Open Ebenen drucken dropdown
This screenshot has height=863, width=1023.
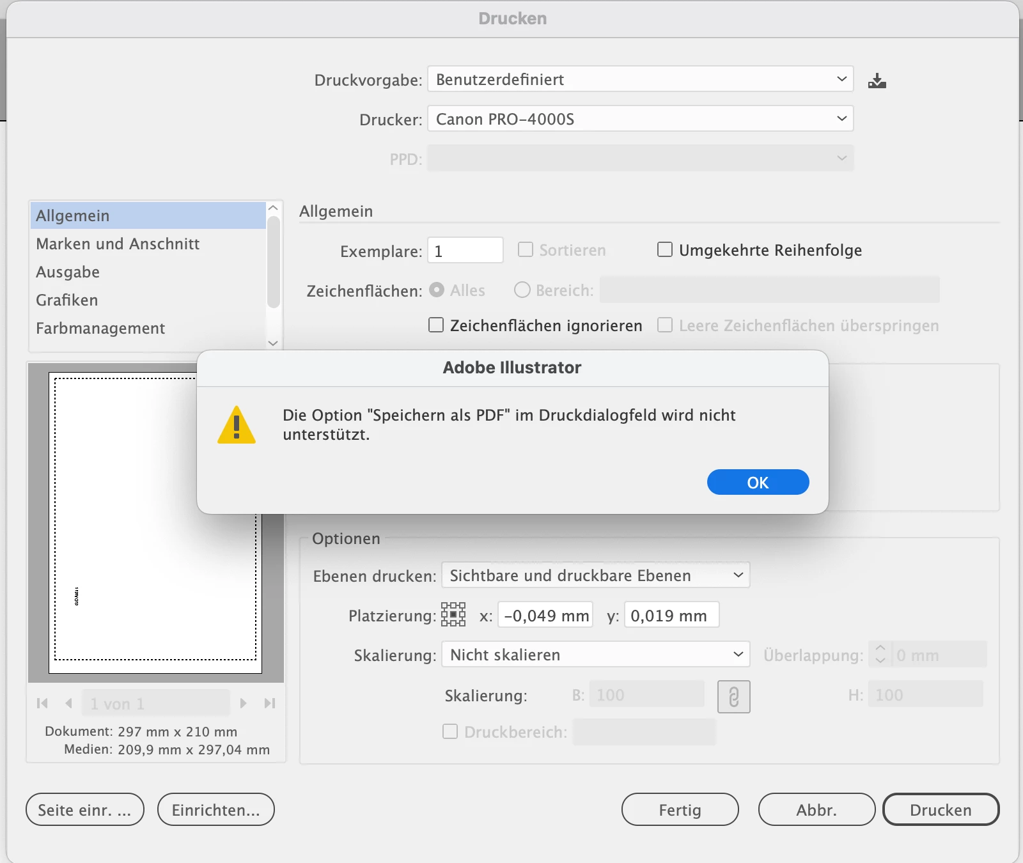[595, 575]
